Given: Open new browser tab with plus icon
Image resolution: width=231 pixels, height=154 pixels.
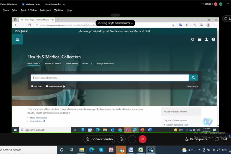Looking at the screenshot, I should click(x=58, y=20).
